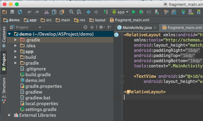Open the Structure side tool window
This screenshot has height=121, width=203.
pyautogui.click(x=4, y=90)
